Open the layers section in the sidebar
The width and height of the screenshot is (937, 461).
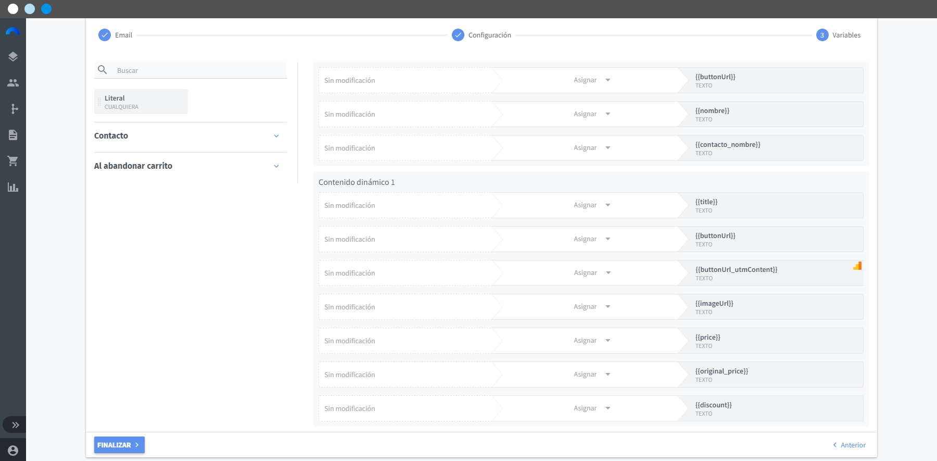tap(13, 57)
